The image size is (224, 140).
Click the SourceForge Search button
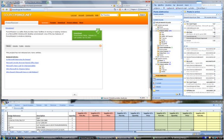[x=142, y=15]
